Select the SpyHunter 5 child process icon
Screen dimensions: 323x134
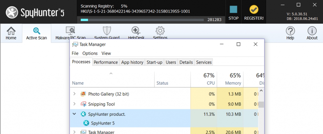tap(86, 123)
